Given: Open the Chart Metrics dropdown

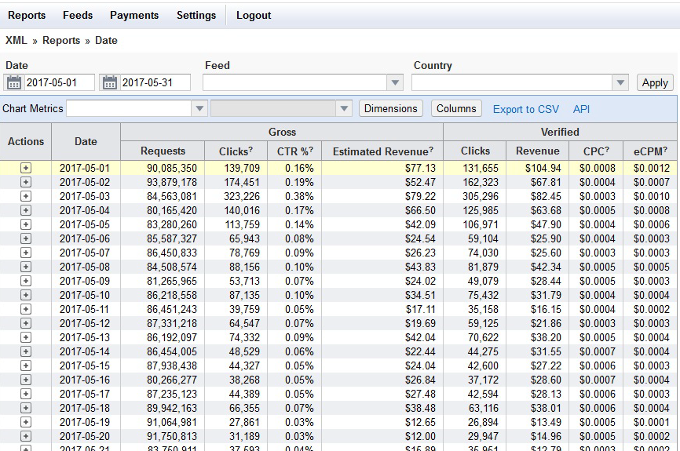Looking at the screenshot, I should [199, 108].
